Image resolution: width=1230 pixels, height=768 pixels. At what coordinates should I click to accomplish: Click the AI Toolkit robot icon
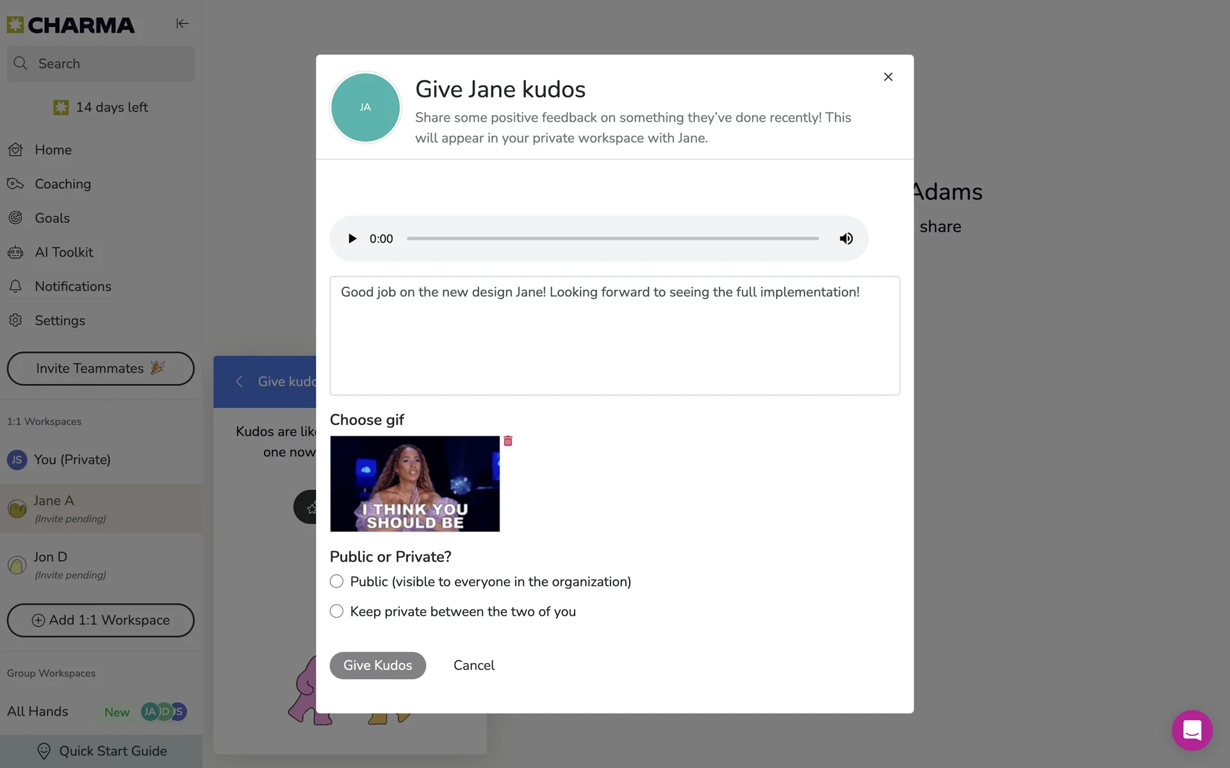15,252
